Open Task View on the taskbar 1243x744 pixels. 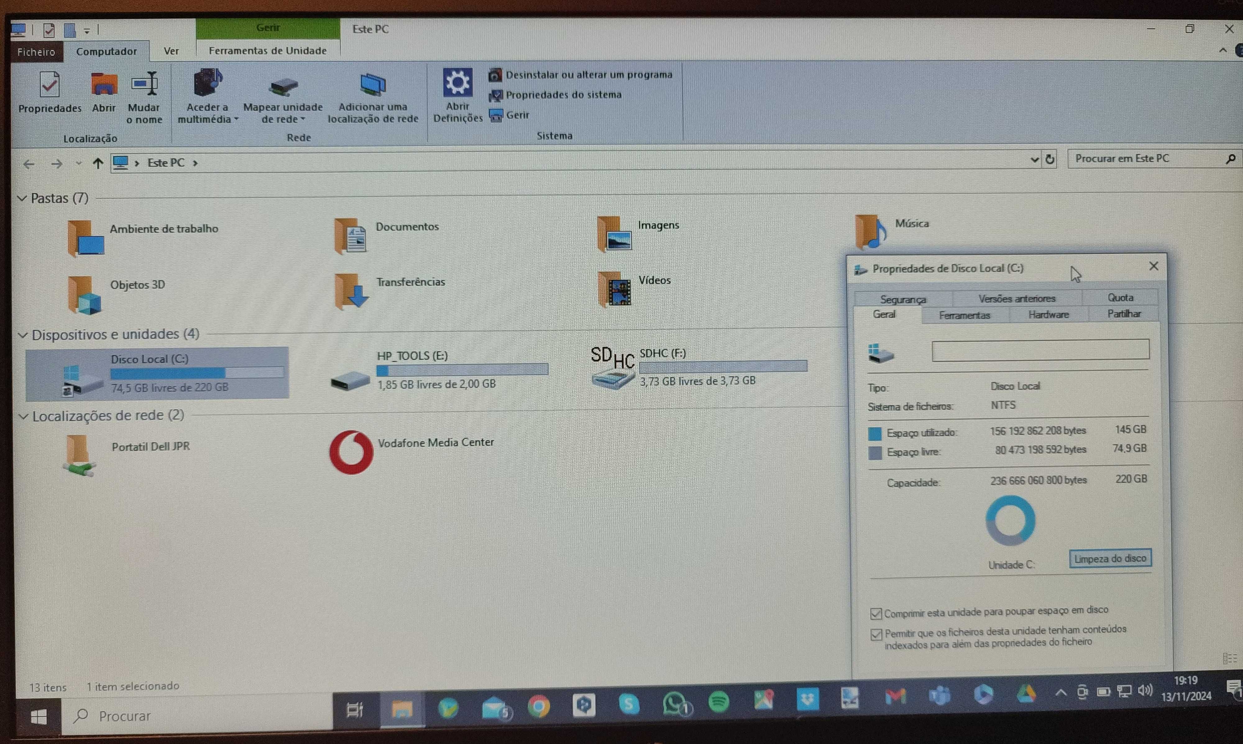355,710
